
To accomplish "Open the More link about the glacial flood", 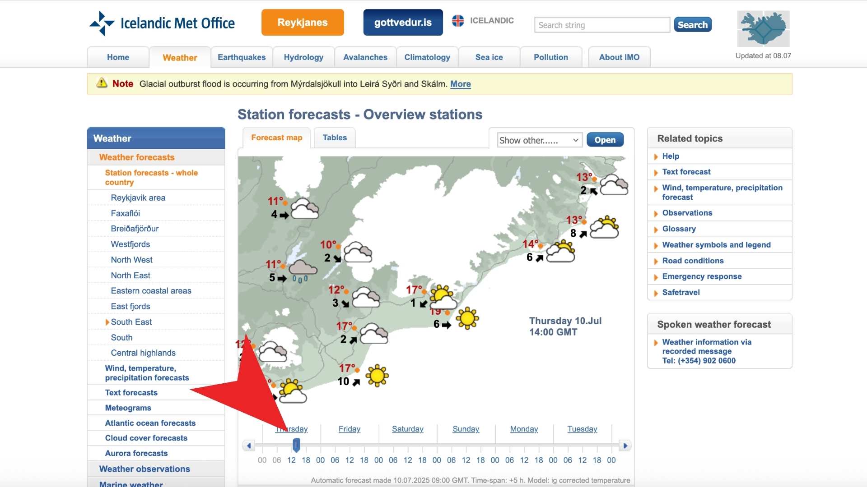I will [x=460, y=84].
